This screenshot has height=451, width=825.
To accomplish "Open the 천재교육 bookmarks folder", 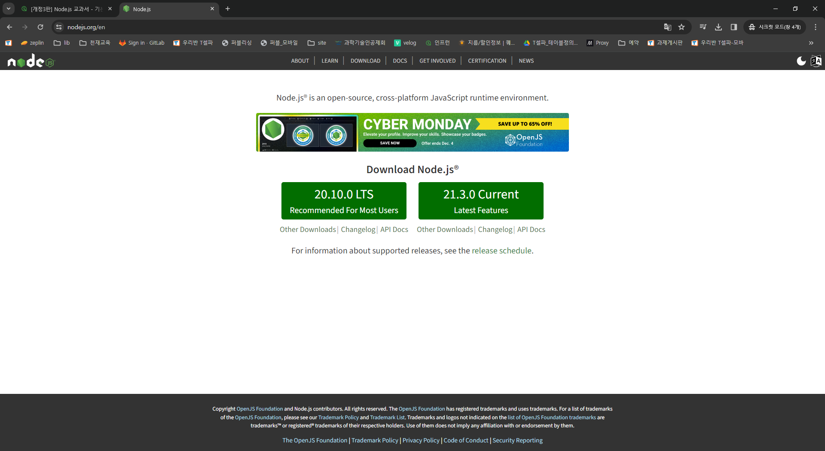I will pyautogui.click(x=95, y=43).
